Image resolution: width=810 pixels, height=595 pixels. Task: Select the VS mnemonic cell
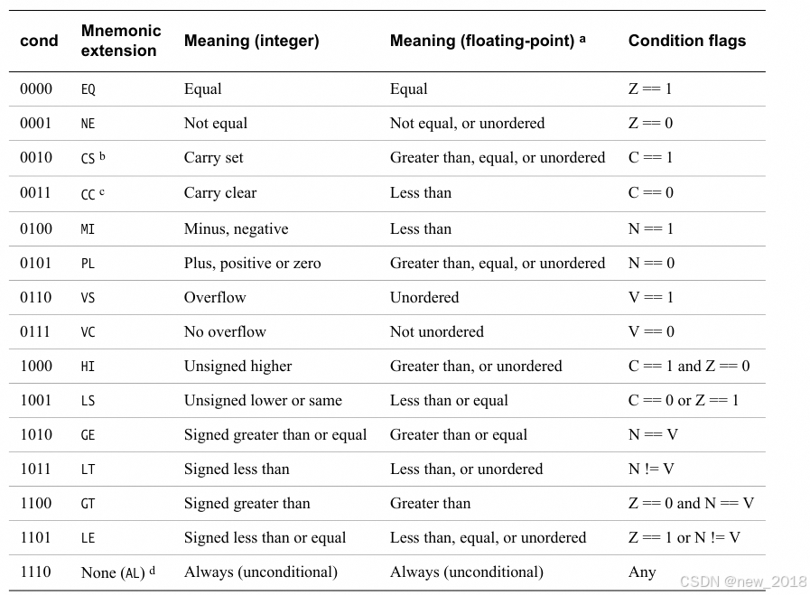pyautogui.click(x=88, y=298)
